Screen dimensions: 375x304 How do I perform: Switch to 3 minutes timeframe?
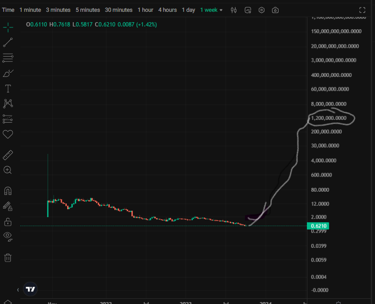point(58,10)
